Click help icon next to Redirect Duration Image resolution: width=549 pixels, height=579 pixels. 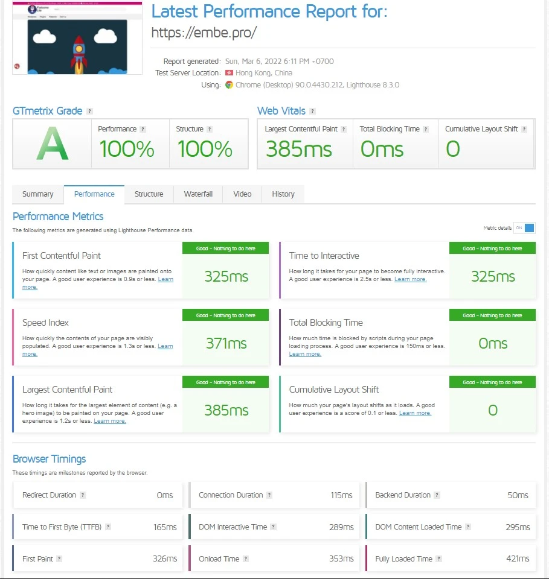click(x=83, y=495)
